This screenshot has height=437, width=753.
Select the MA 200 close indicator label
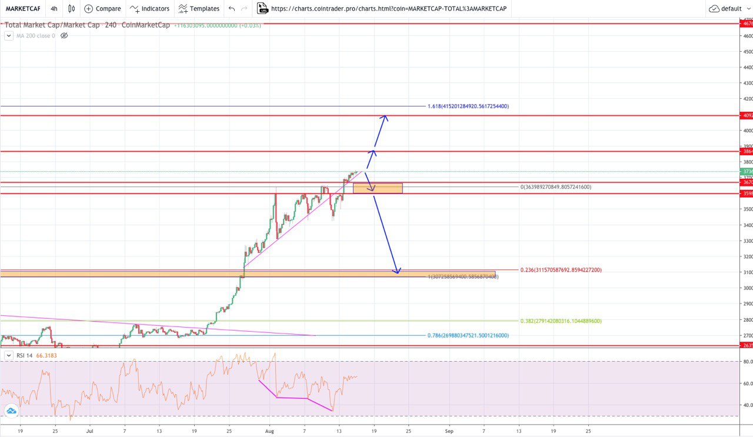tap(35, 36)
